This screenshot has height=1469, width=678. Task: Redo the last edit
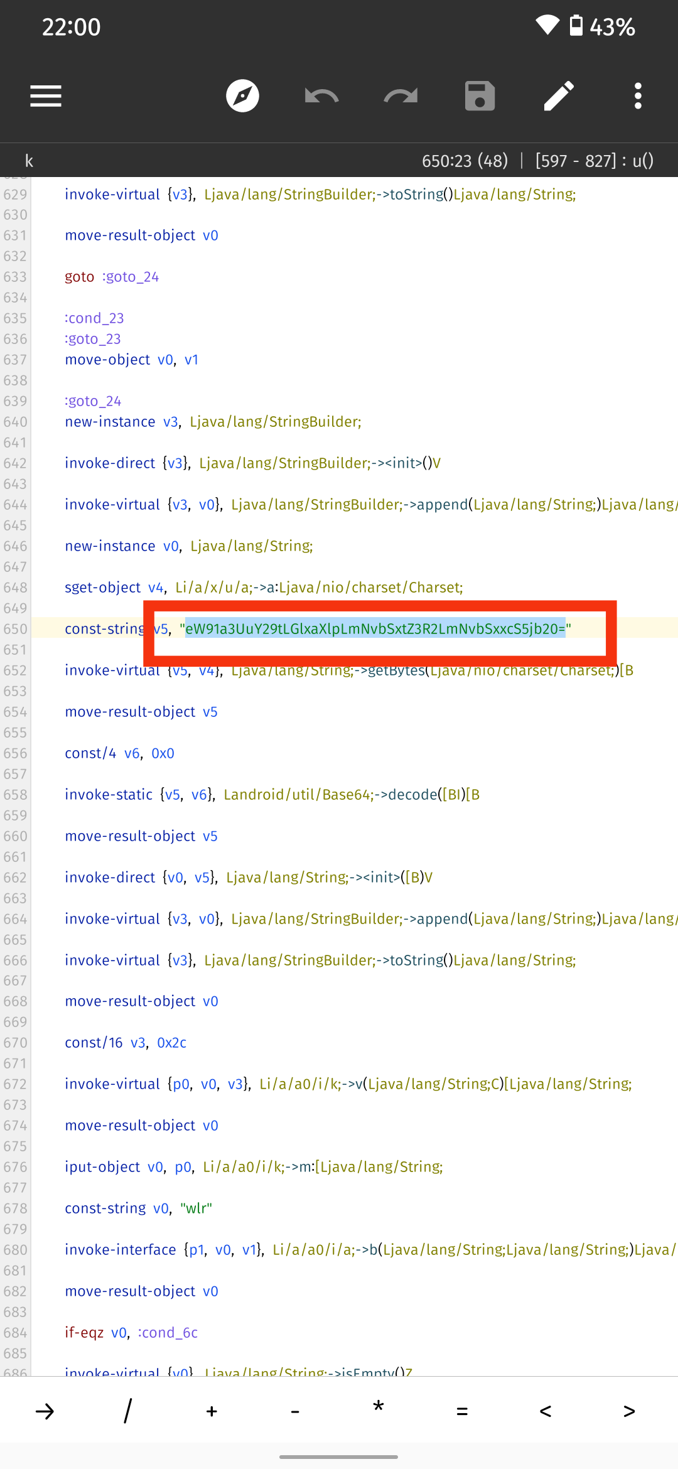click(x=401, y=96)
